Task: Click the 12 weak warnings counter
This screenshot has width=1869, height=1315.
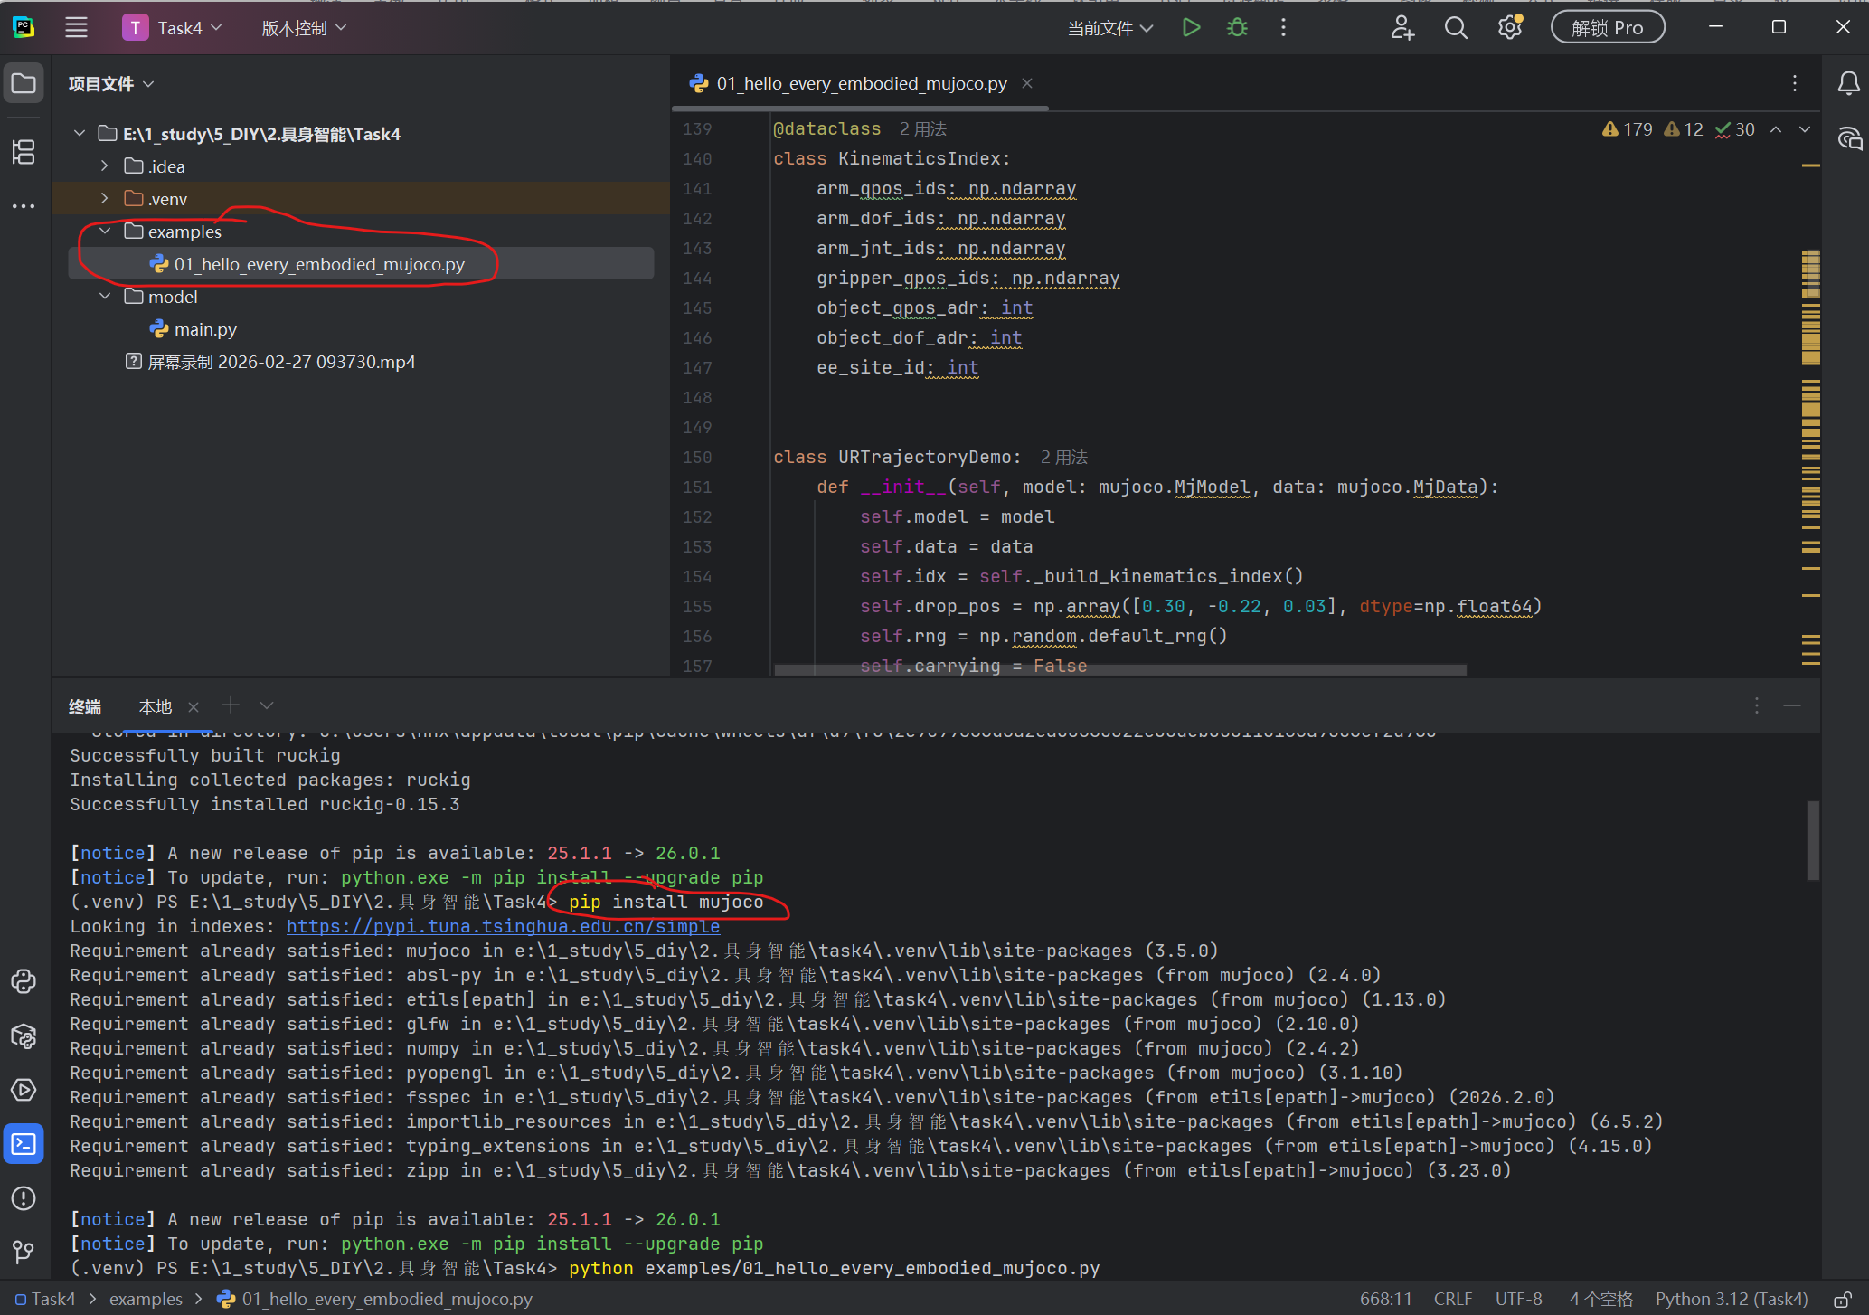Action: pyautogui.click(x=1684, y=129)
